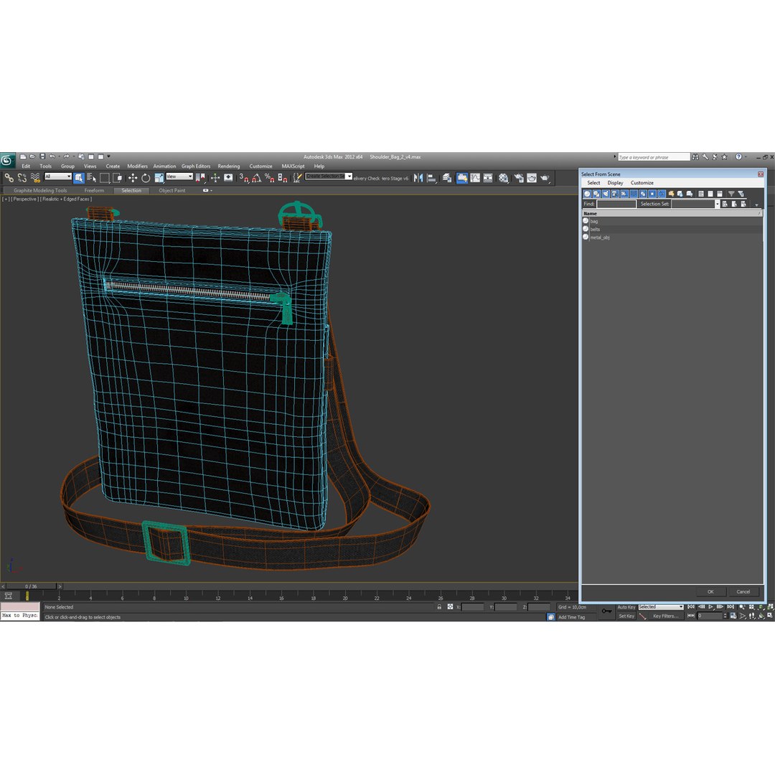Click the Find input field
Screen dimensions: 775x775
tap(616, 204)
